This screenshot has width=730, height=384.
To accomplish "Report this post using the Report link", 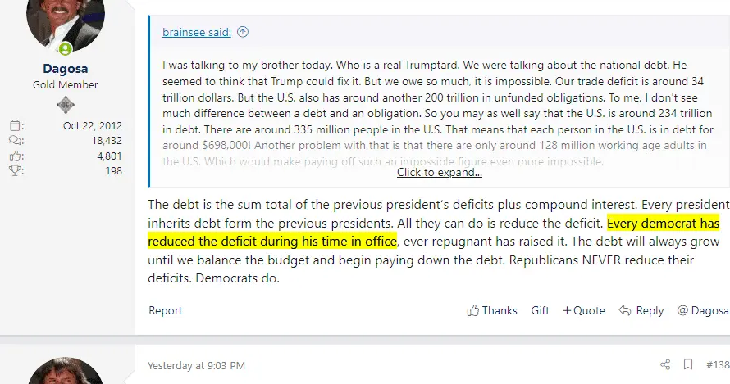I will click(x=166, y=311).
